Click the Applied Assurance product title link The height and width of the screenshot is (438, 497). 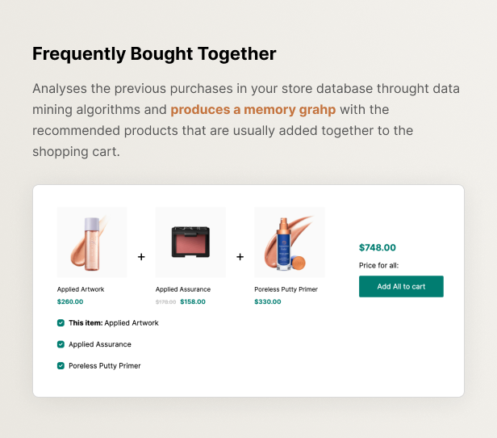tap(183, 289)
